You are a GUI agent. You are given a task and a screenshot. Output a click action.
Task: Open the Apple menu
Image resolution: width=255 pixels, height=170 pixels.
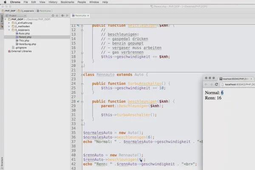click(5, 2)
